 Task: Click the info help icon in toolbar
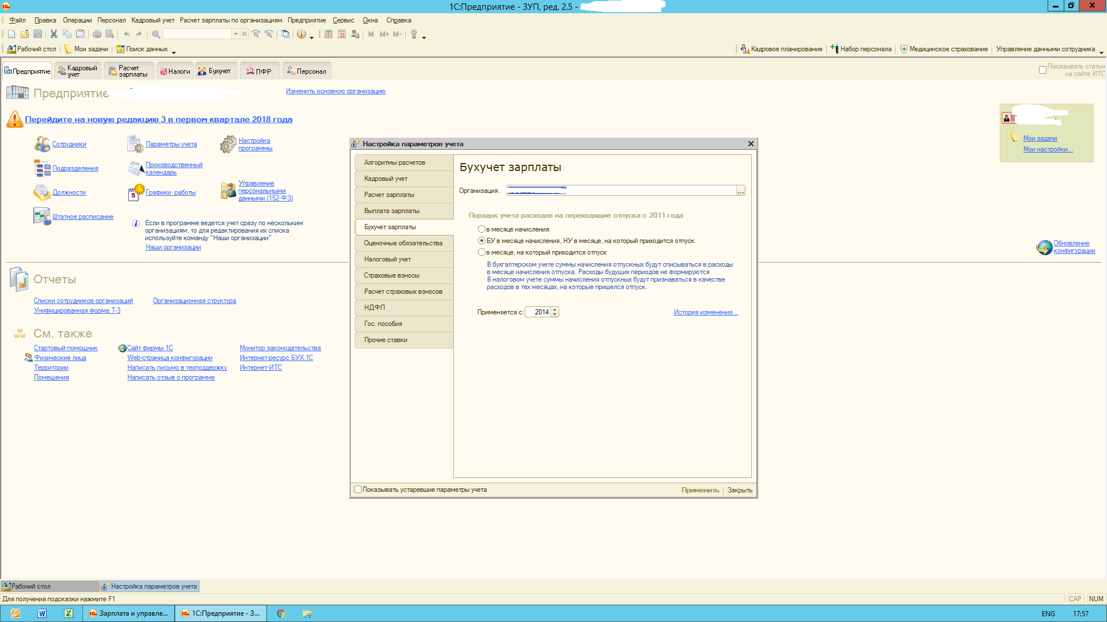tap(301, 35)
